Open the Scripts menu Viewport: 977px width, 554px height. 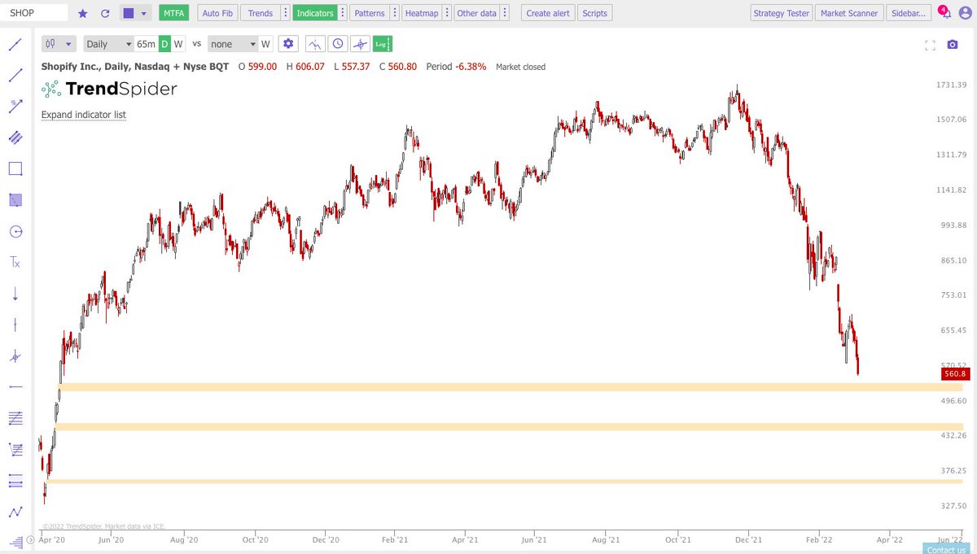[595, 14]
